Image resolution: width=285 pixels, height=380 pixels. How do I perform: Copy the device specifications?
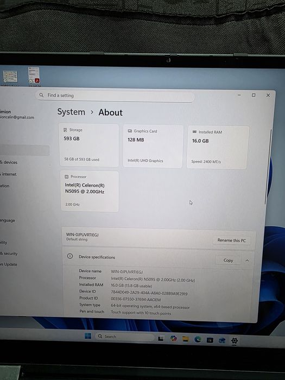[x=228, y=260]
